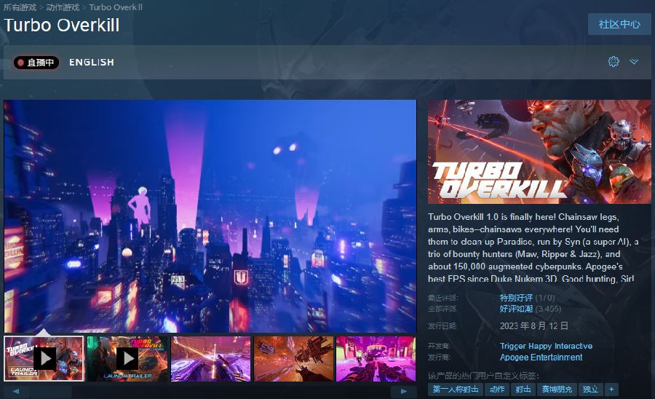Play the second Launch Trailer thumbnail
This screenshot has height=399, width=655.
click(x=127, y=359)
